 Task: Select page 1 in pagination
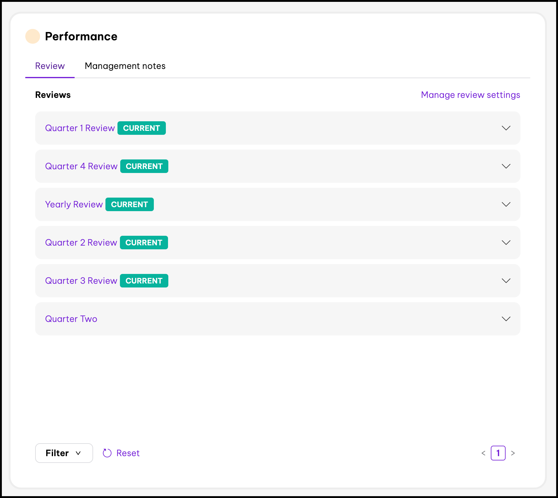click(x=498, y=453)
